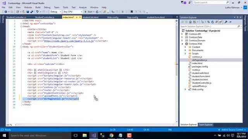Screen dimensions: 248x139
Task: Toggle auto hide pin on Solution Explorer
Action: 238,17
